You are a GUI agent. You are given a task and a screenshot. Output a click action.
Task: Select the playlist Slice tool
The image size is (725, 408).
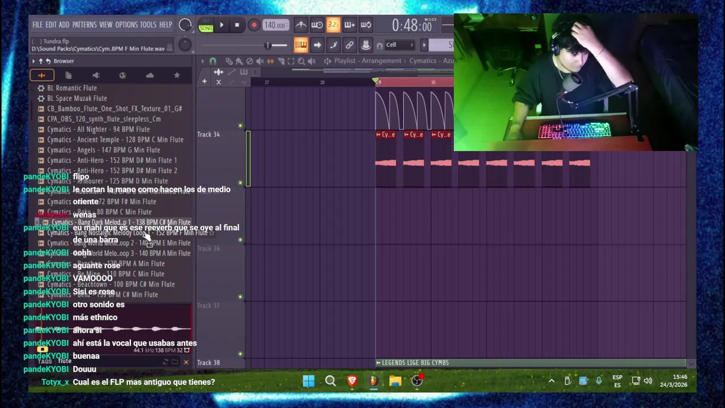pos(280,61)
